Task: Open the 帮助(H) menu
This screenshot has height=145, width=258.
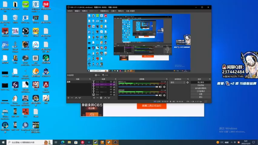Action: (x=121, y=11)
